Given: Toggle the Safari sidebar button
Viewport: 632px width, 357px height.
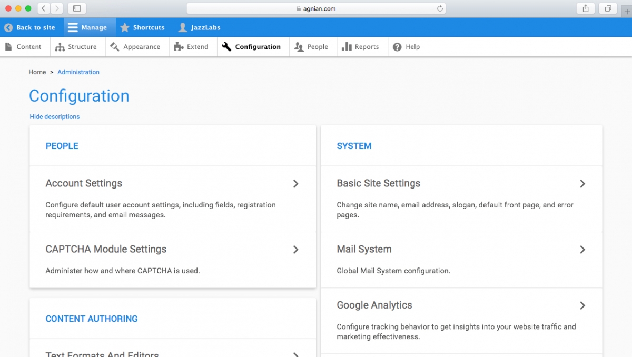Looking at the screenshot, I should 77,8.
